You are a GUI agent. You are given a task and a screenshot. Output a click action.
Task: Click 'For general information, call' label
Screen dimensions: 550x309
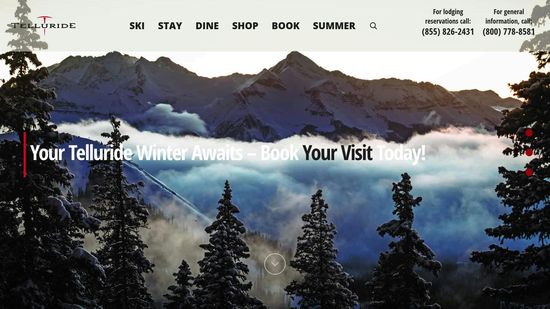pyautogui.click(x=509, y=16)
